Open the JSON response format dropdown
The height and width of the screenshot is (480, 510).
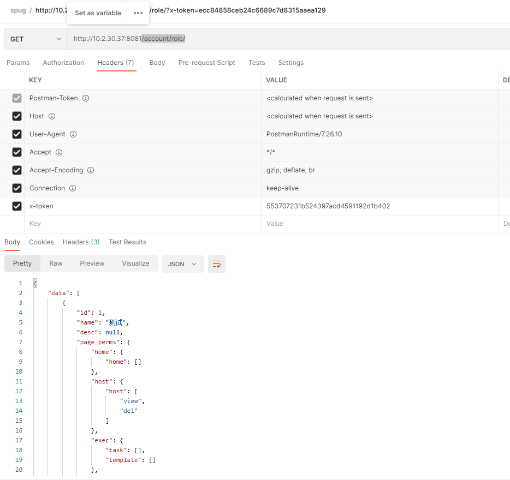pyautogui.click(x=182, y=263)
